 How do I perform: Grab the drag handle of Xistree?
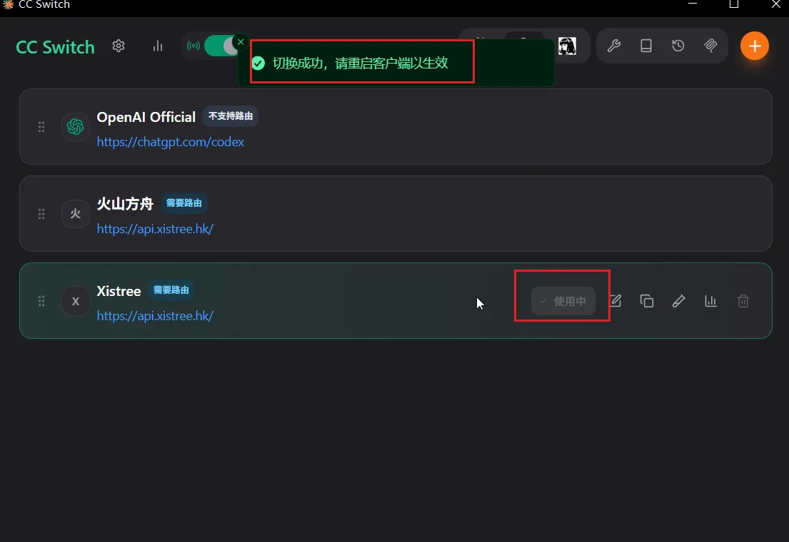41,301
